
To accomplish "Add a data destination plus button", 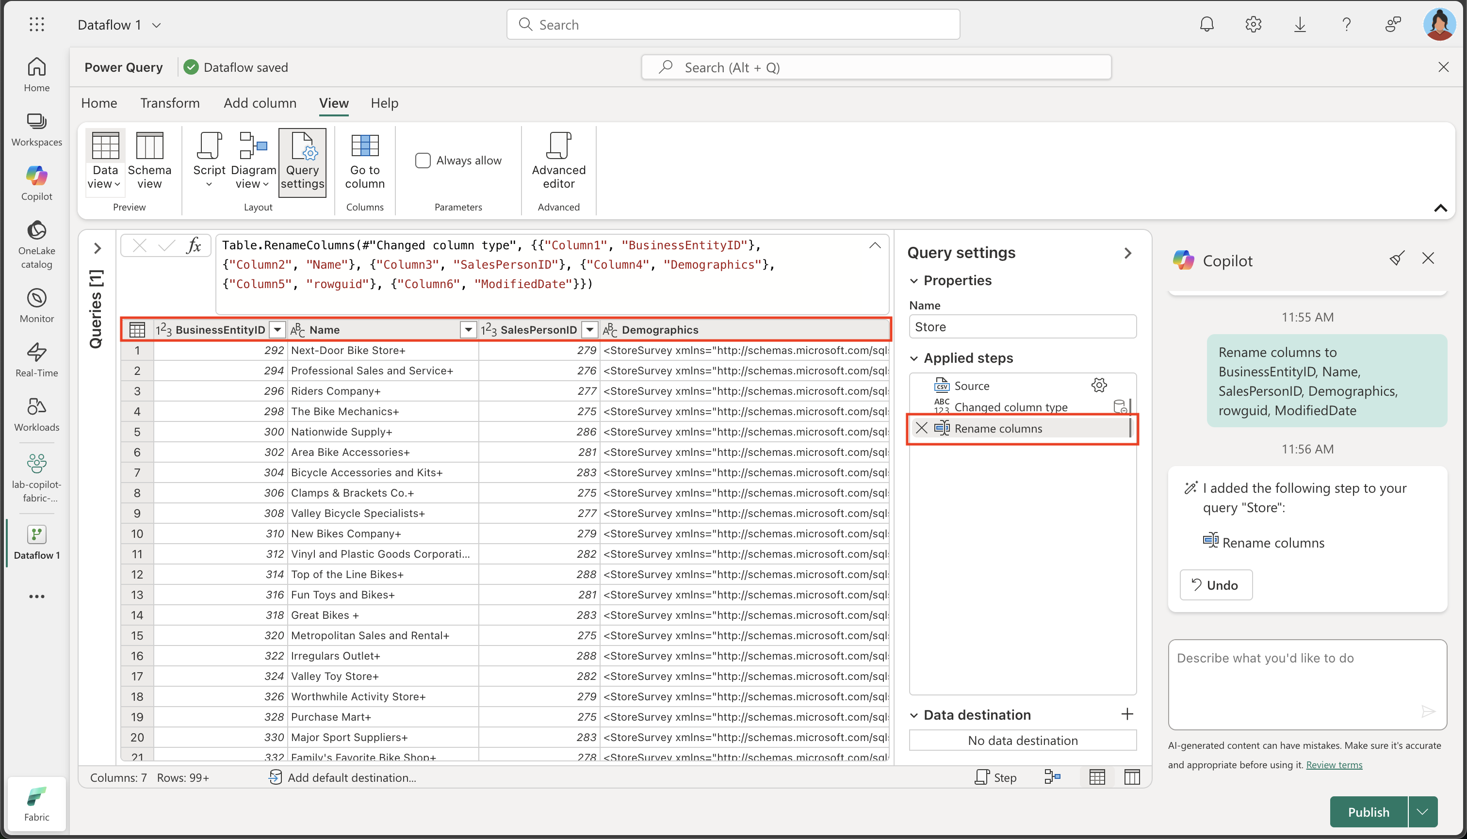I will pos(1127,714).
